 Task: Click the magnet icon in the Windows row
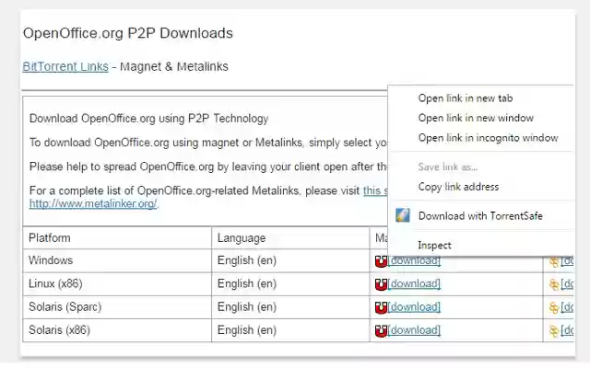381,261
